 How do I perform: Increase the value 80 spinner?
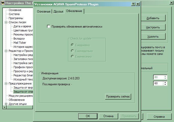[x=165, y=76]
